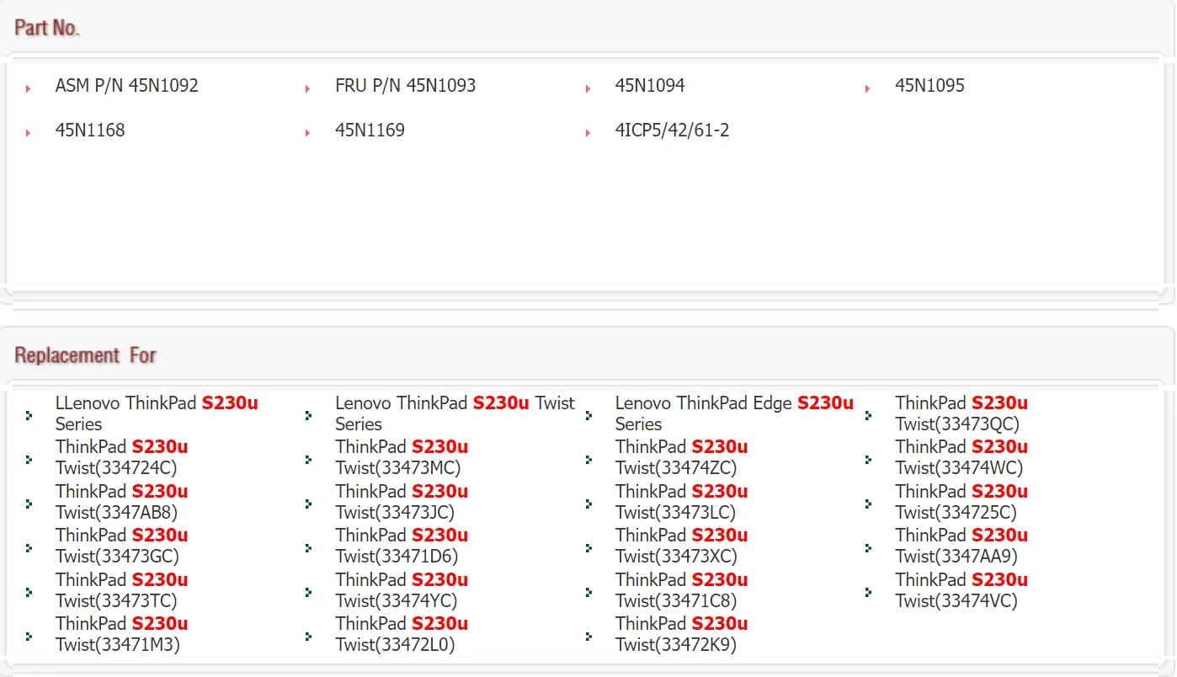Image resolution: width=1177 pixels, height=677 pixels.
Task: Choose ThinkPad S230u Twist(33474WC) model
Action: (x=961, y=457)
